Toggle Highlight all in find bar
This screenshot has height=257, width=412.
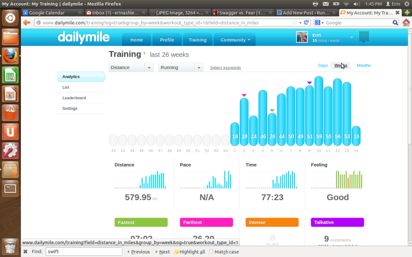click(190, 252)
